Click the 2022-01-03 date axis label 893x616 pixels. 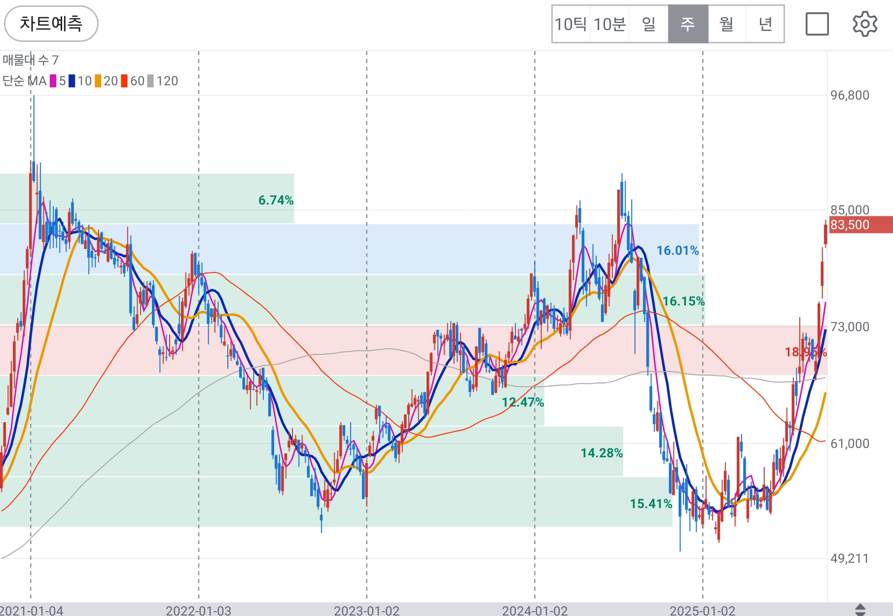[x=198, y=611]
